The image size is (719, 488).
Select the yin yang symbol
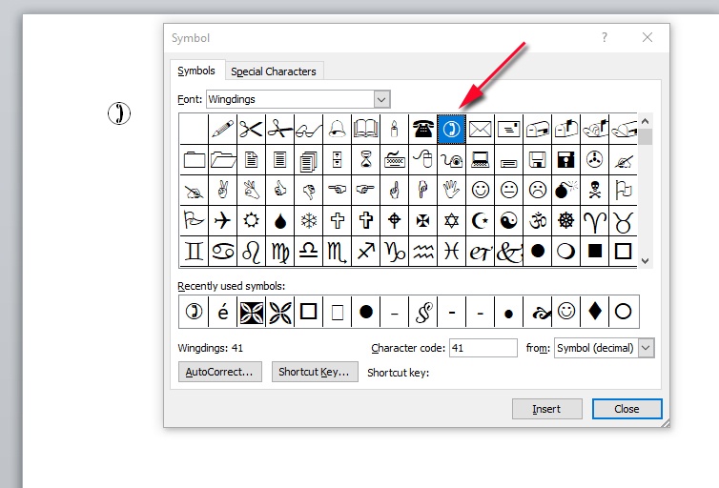(508, 220)
